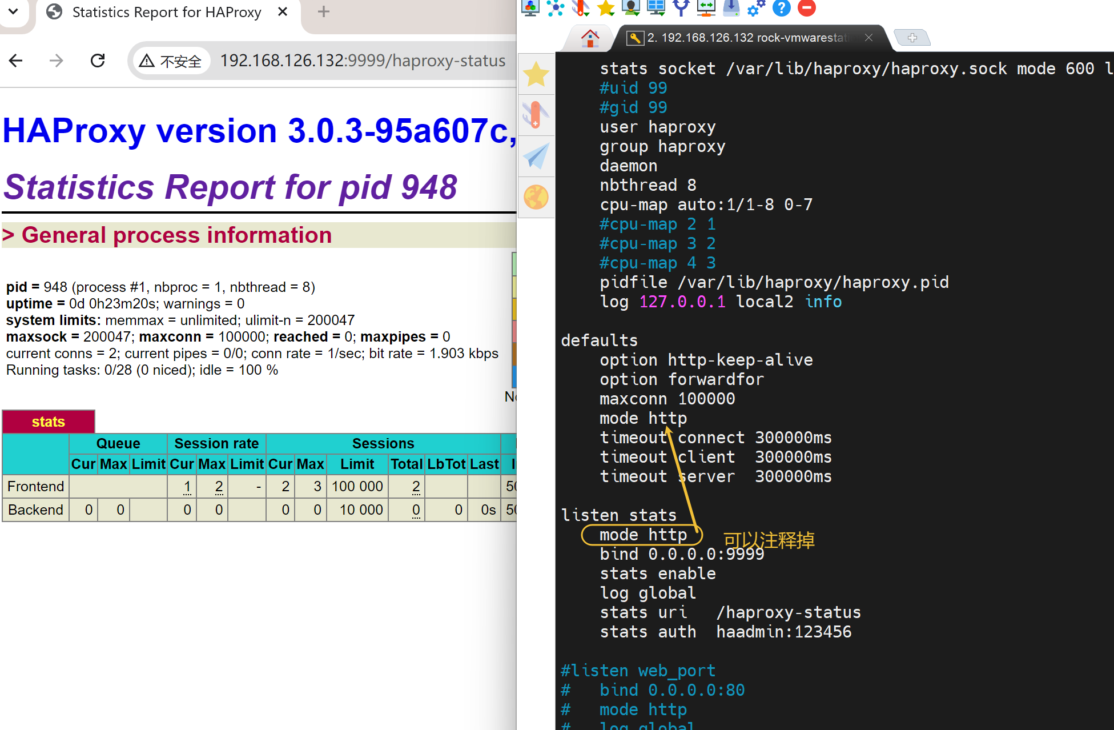The width and height of the screenshot is (1114, 730).
Task: Open Settings via the blue gears icon
Action: click(x=757, y=7)
